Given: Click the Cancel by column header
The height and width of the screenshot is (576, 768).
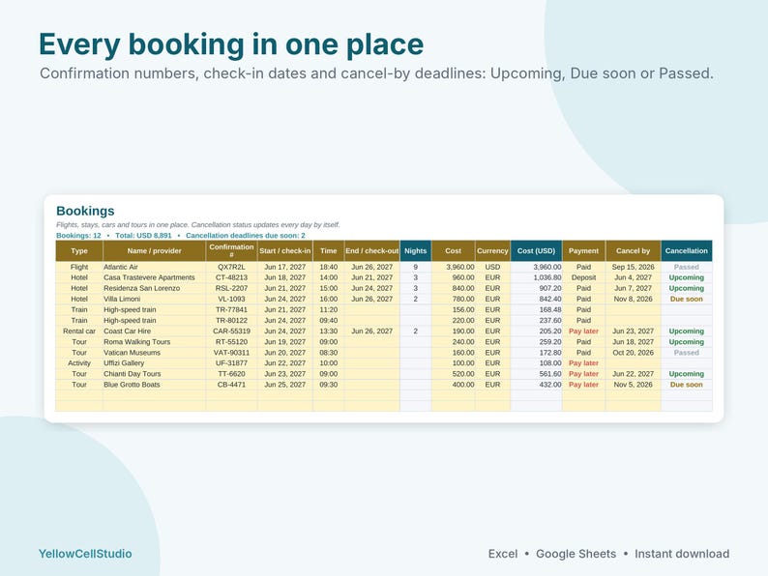Looking at the screenshot, I should [634, 250].
